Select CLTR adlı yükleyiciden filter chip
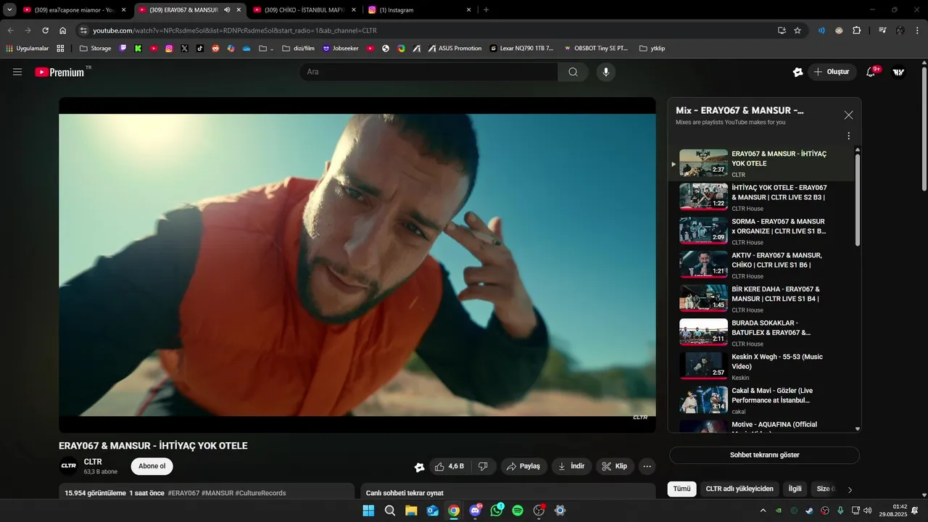The image size is (928, 522). click(739, 489)
